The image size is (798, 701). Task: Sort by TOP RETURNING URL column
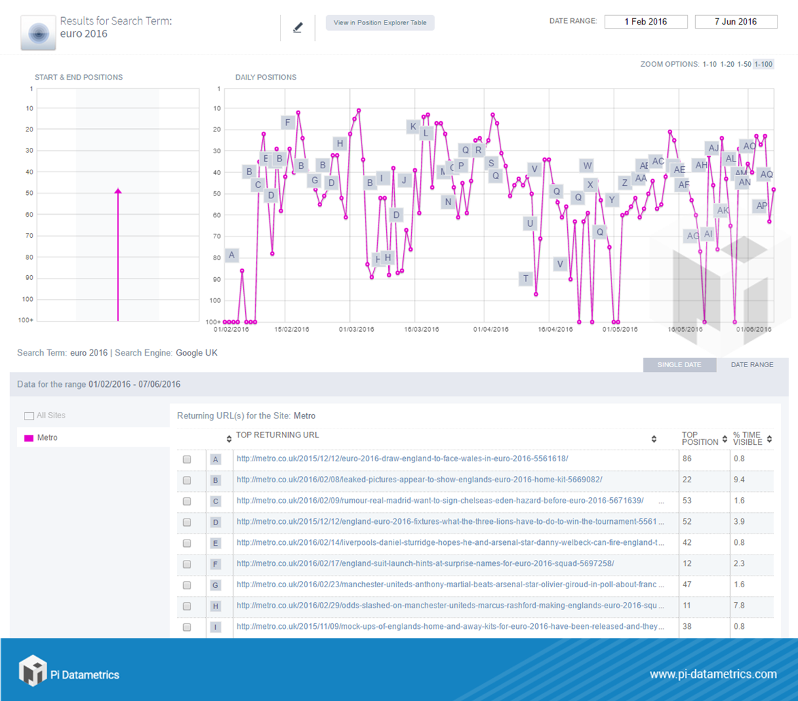point(654,439)
